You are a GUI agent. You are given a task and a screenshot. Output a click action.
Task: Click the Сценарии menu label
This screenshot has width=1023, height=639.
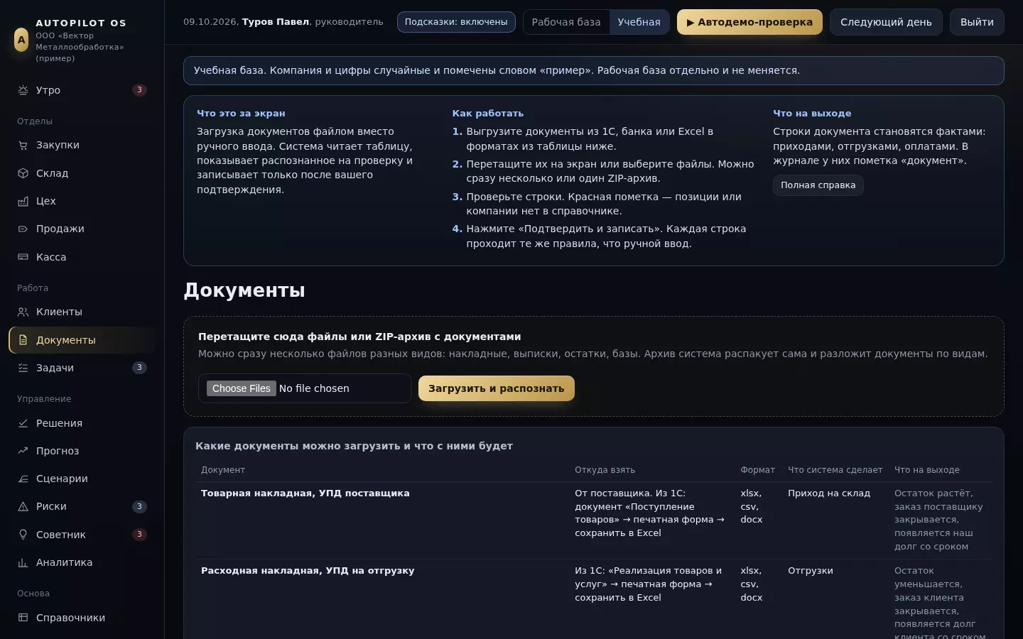[62, 479]
